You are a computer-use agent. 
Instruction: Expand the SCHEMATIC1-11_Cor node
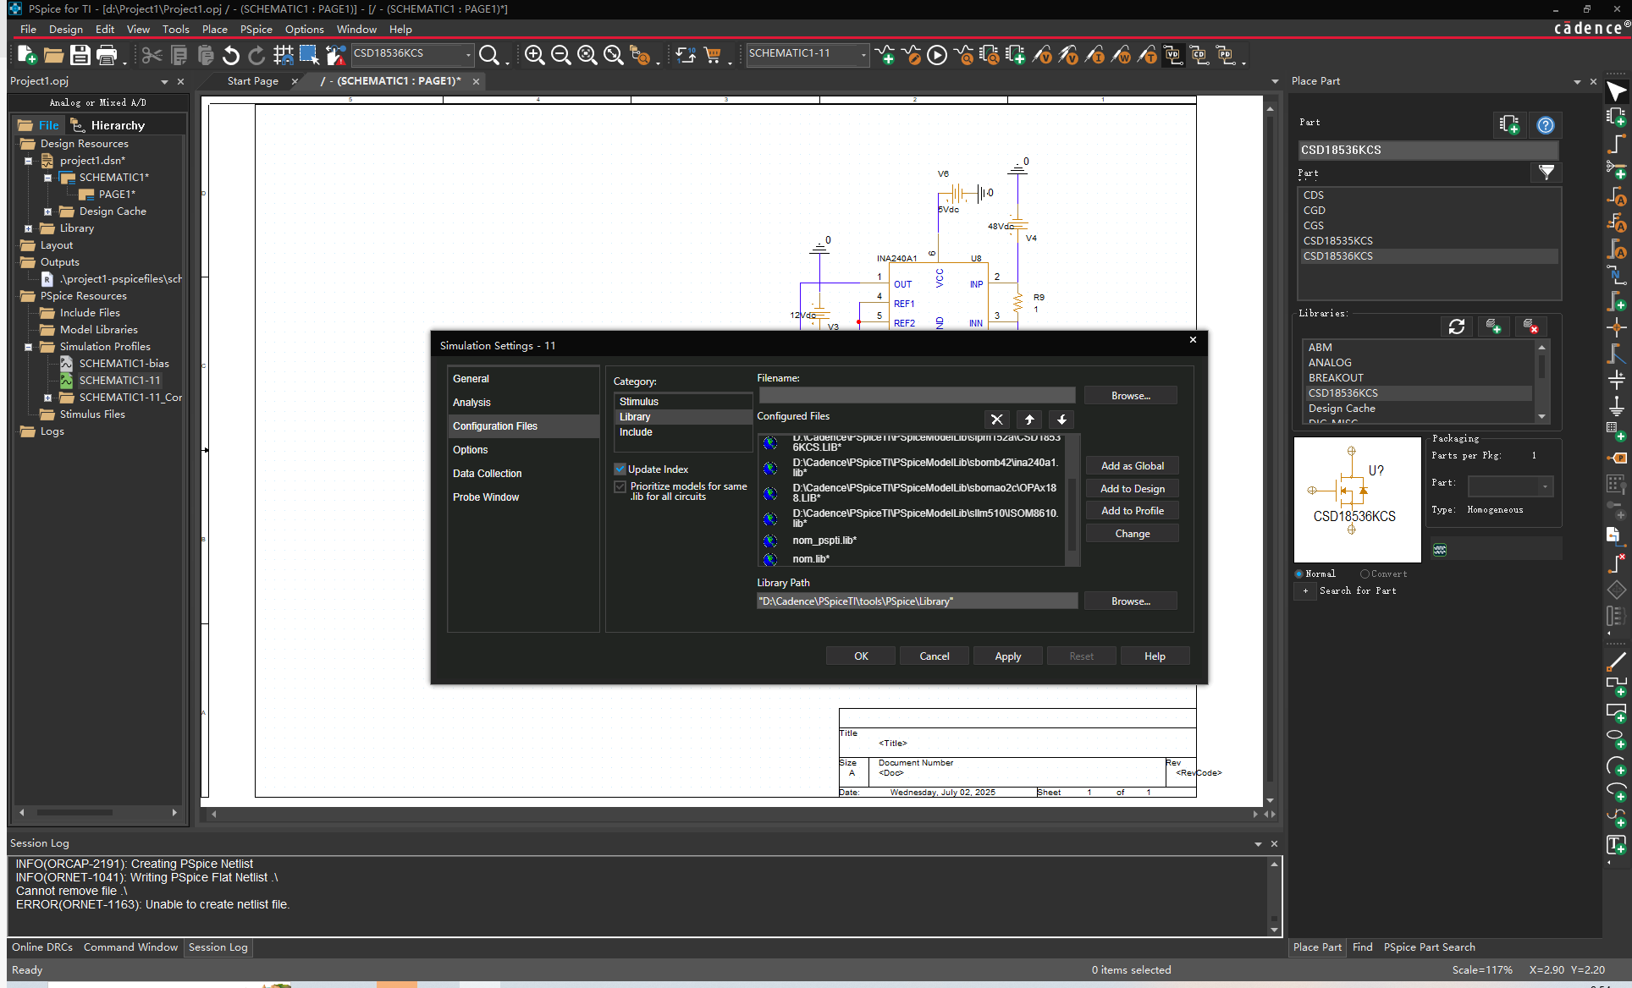(x=47, y=398)
